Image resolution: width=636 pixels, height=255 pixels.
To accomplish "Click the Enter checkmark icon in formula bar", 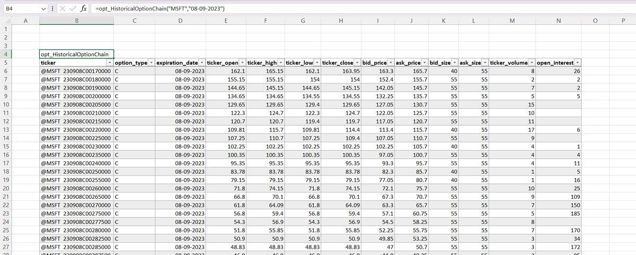I will click(73, 9).
